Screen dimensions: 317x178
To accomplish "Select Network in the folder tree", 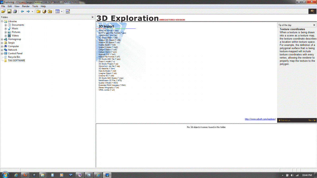I will tap(12, 50).
